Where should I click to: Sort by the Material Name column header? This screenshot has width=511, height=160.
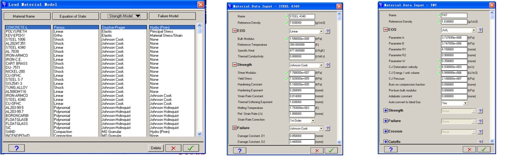(27, 16)
